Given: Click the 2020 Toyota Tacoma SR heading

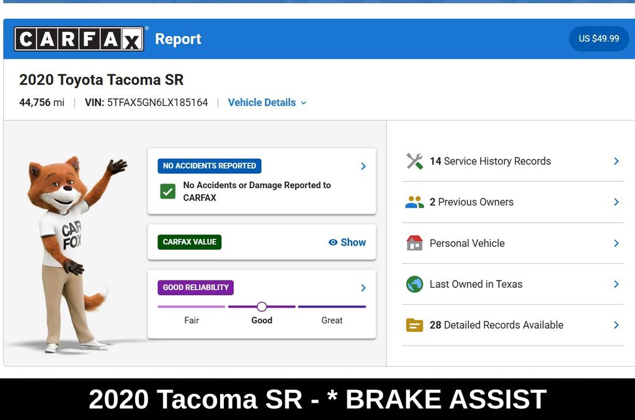Looking at the screenshot, I should coord(101,80).
